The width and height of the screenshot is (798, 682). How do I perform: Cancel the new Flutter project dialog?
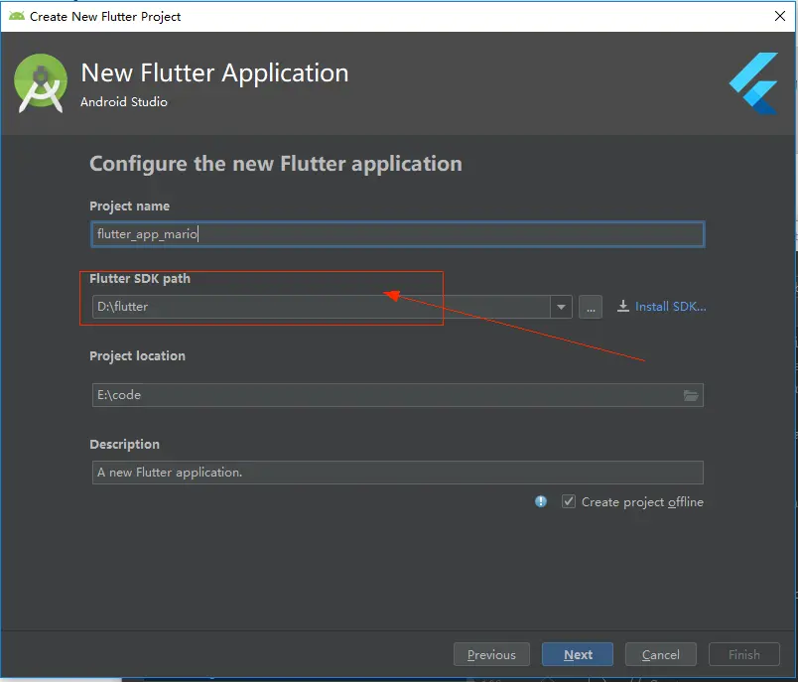(x=661, y=654)
